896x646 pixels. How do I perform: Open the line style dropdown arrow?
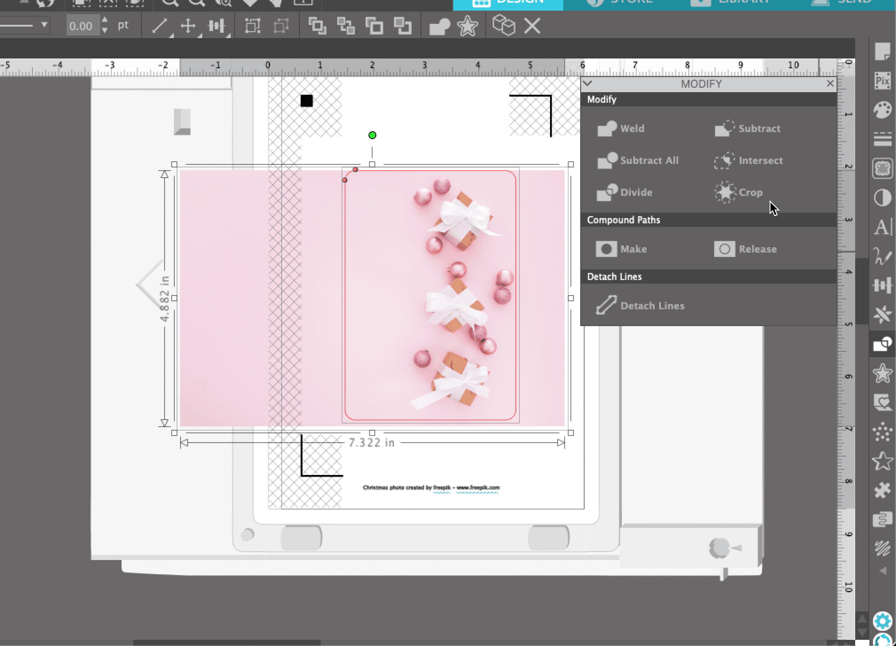[44, 25]
